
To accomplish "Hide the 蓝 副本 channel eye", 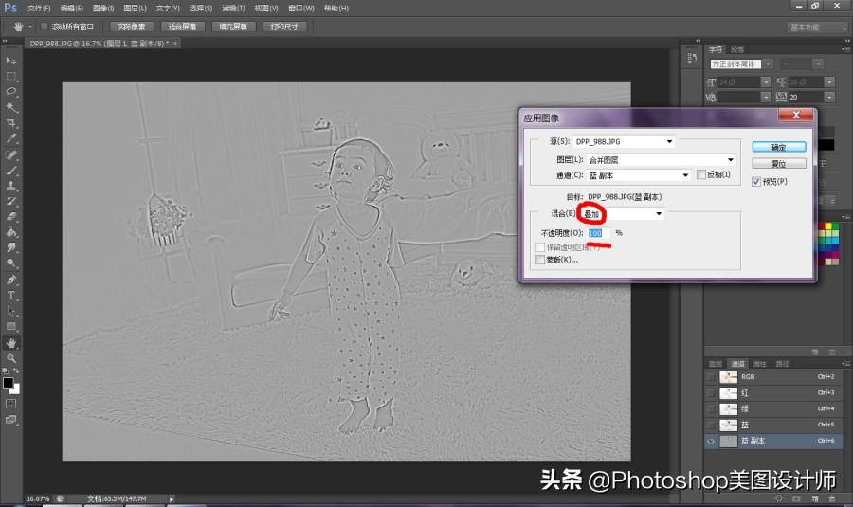I will (x=711, y=442).
